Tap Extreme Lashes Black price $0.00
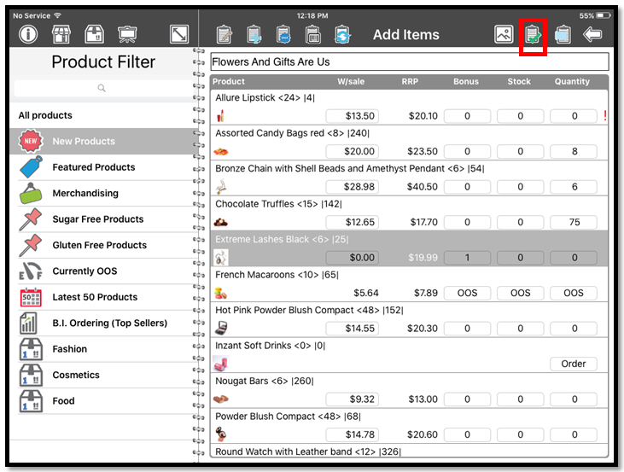 [x=353, y=258]
